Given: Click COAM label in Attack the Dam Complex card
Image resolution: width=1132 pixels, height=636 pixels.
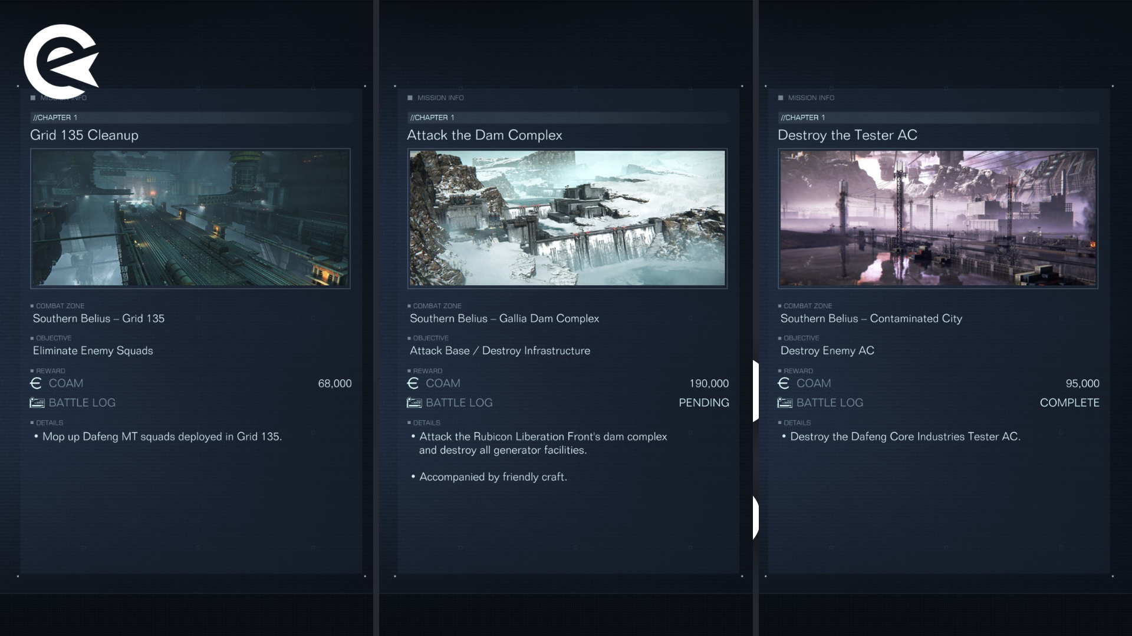Looking at the screenshot, I should (443, 383).
